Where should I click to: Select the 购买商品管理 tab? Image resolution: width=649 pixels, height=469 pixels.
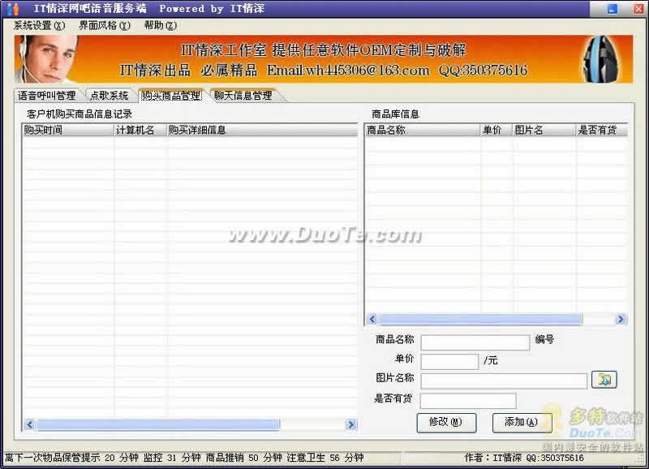171,96
